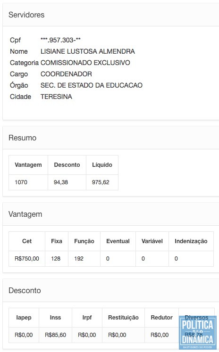
Task: Select the SEC. DE ESTADO DA EDUCACAO text
Action: pos(92,85)
